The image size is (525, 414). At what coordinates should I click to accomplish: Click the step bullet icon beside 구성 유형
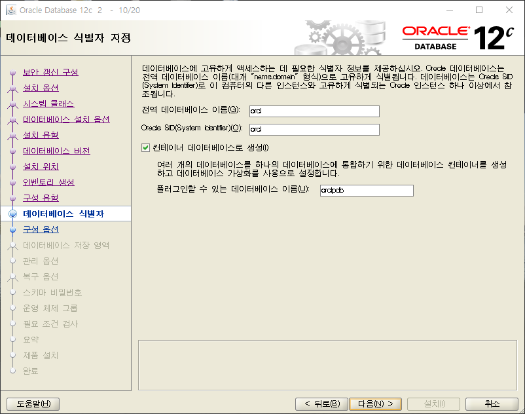[x=12, y=198]
